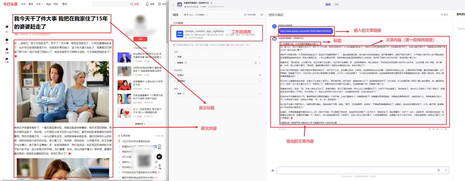This screenshot has width=465, height=181.
Task: Add an item in the fourth expander row
Action: click(x=260, y=81)
